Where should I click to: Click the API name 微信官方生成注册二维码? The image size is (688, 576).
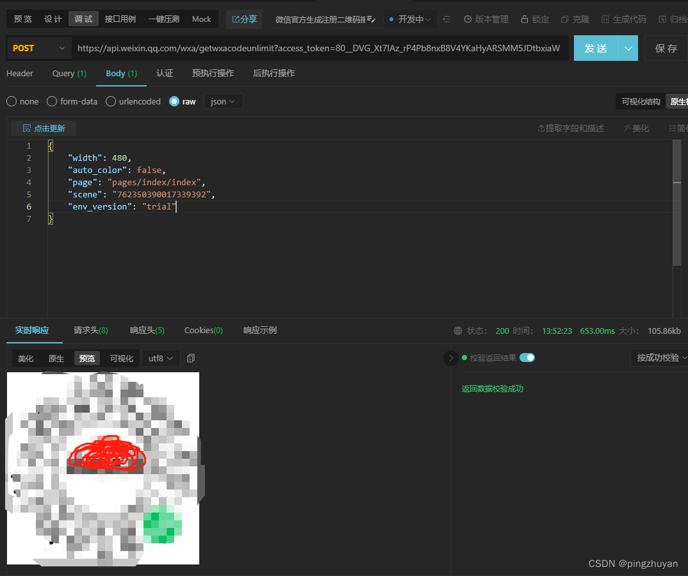click(320, 19)
